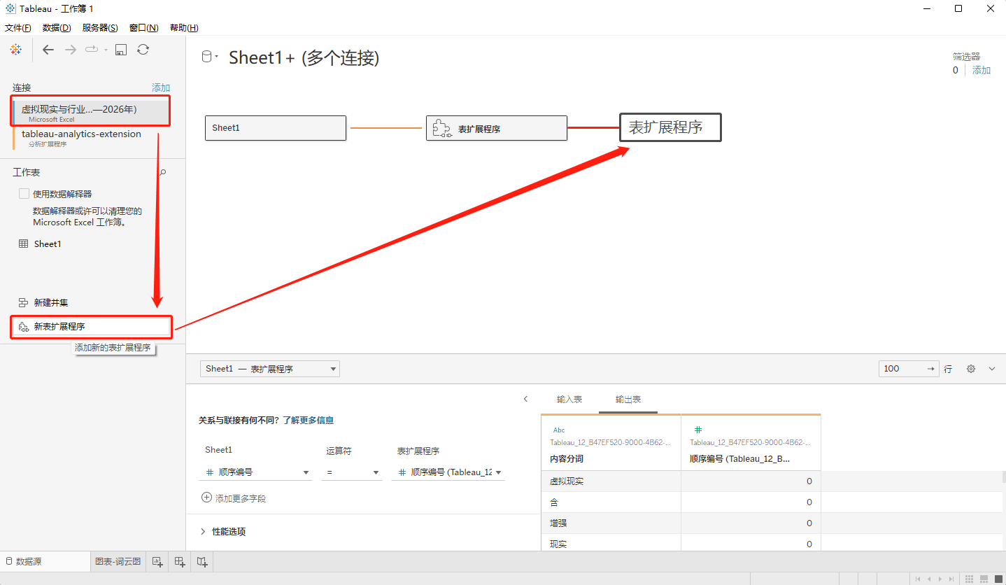This screenshot has width=1006, height=585.
Task: Open the Sheet1 顺序编号 field dropdown
Action: (256, 472)
